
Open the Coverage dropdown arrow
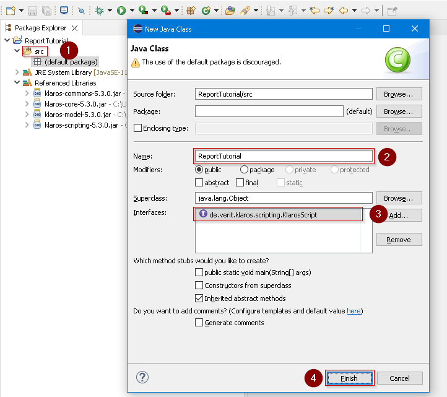tap(154, 11)
